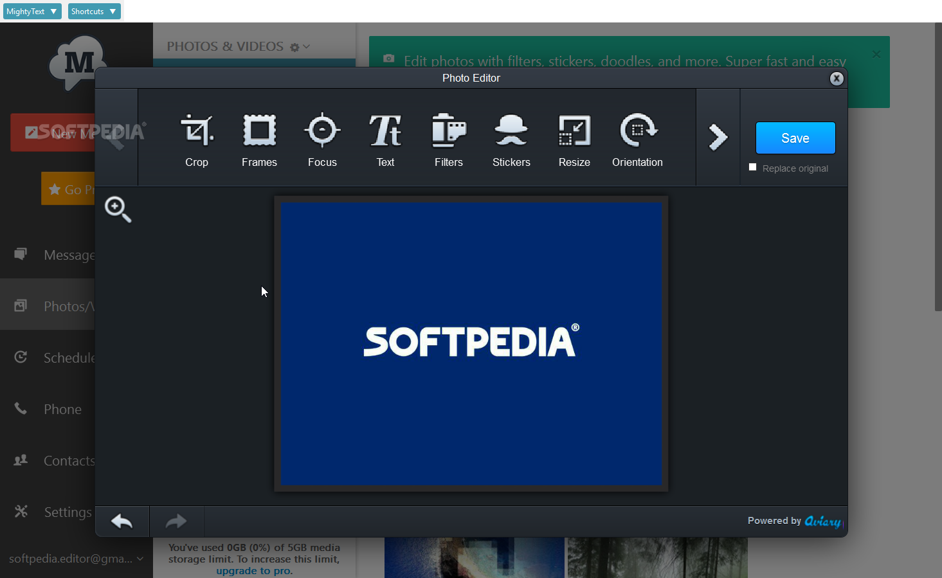
Task: Select the Crop tool
Action: (x=197, y=140)
